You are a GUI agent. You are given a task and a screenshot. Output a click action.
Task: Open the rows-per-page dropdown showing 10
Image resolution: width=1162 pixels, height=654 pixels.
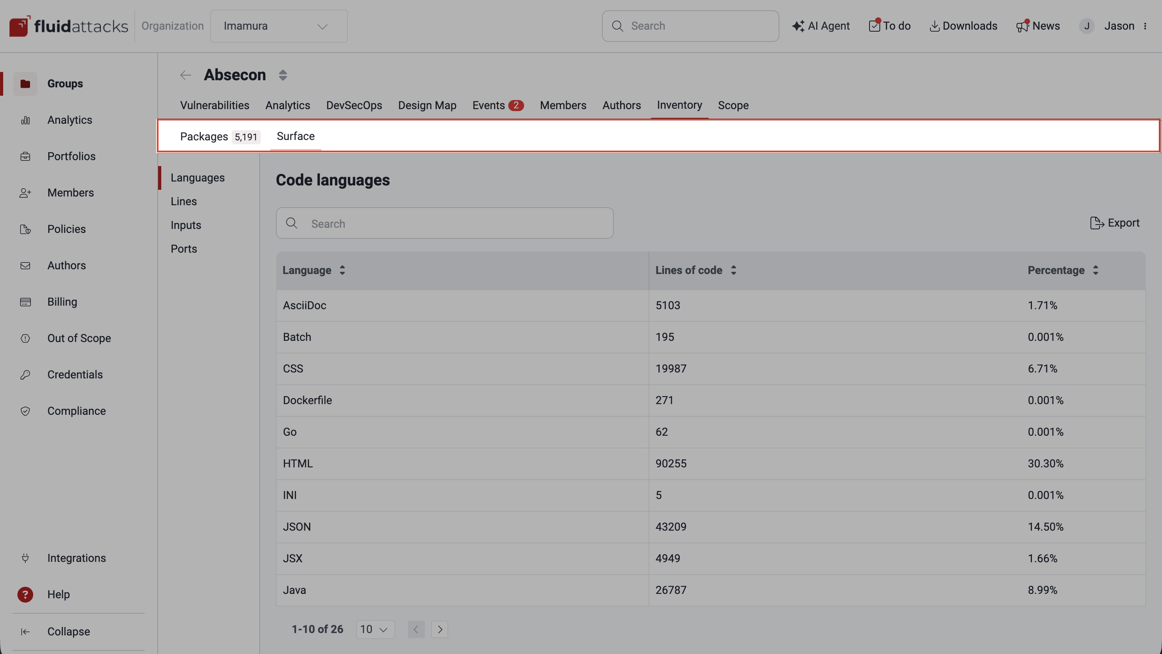pyautogui.click(x=375, y=629)
